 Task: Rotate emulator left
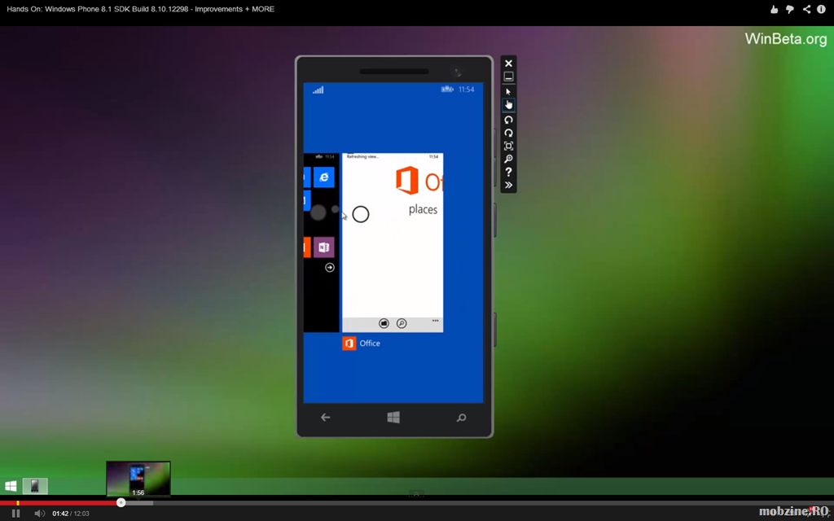(x=508, y=120)
